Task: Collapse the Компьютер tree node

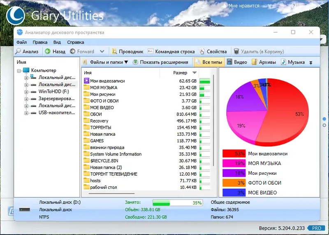Action: coord(19,71)
